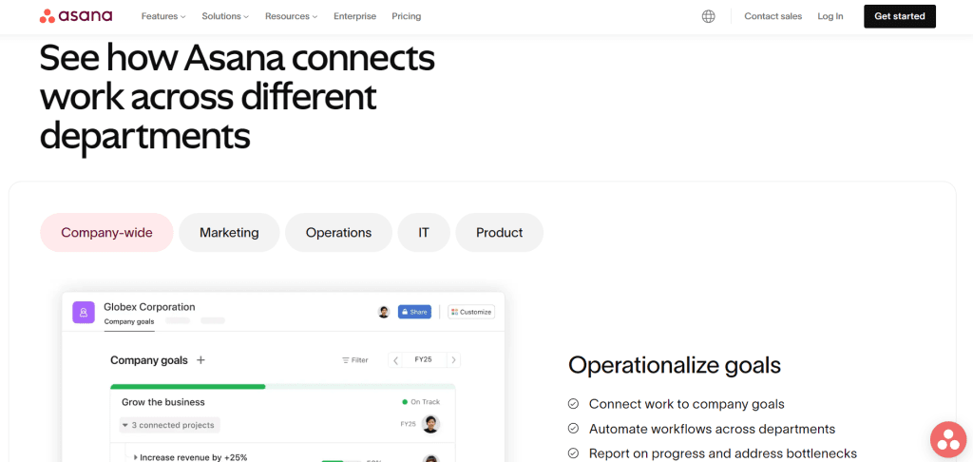Click the purple Globex Corporation avatar icon
Screen dimensions: 973x462
(84, 312)
